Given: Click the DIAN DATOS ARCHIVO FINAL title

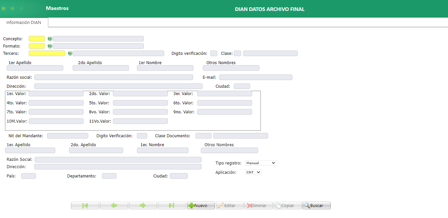Looking at the screenshot, I should 270,9.
